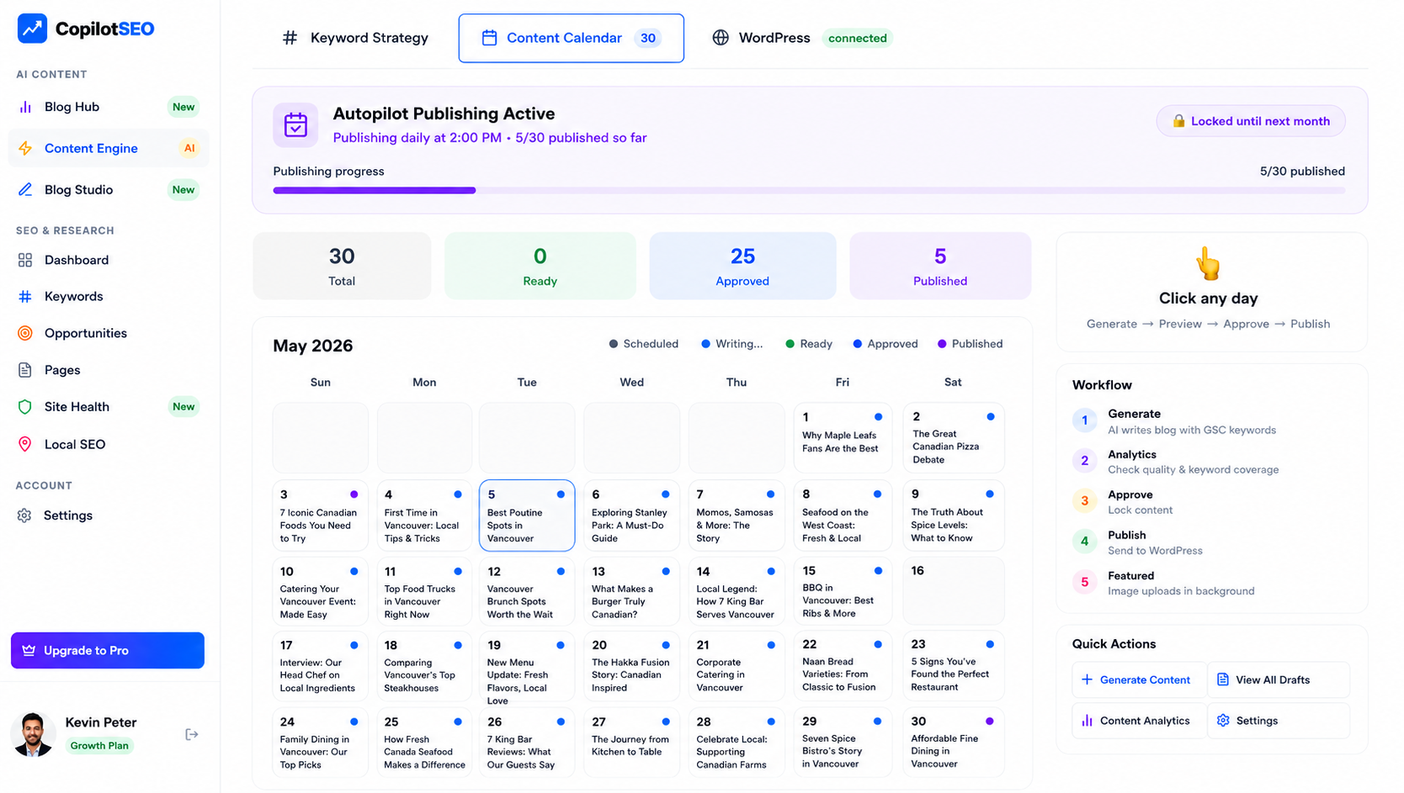Click the Blog Studio pencil icon

pyautogui.click(x=25, y=189)
